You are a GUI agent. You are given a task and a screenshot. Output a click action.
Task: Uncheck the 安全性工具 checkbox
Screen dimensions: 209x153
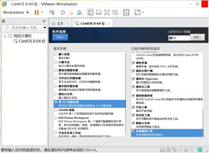point(133,115)
